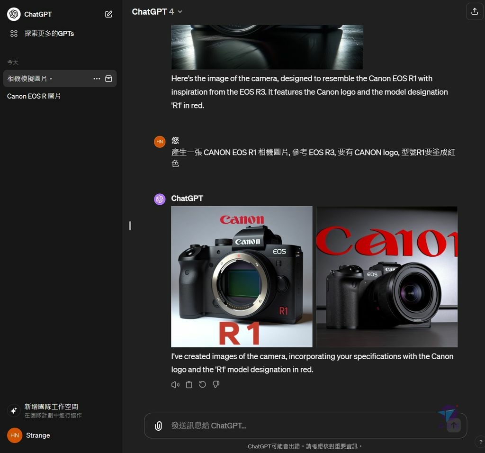Open the ChatGPT 4 model dropdown
The width and height of the screenshot is (485, 453).
tap(157, 12)
